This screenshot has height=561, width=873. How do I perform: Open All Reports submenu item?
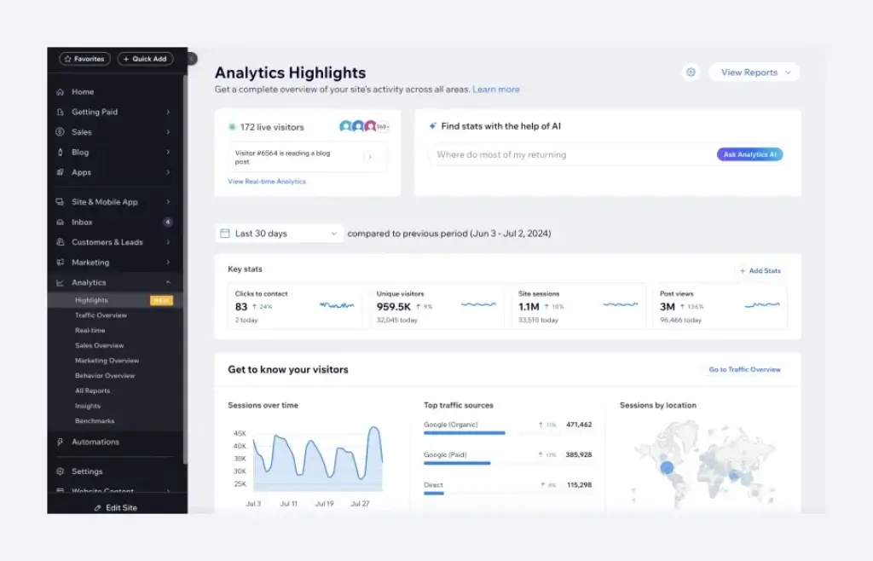click(92, 390)
